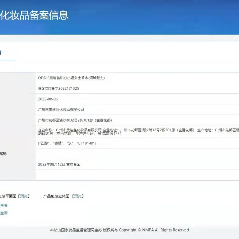
Task: Open the 包装平面图 预览 link
Action: pos(24,196)
